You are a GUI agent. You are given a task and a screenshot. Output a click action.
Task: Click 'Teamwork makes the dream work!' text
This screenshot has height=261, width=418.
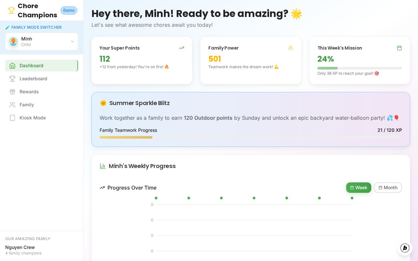click(244, 67)
